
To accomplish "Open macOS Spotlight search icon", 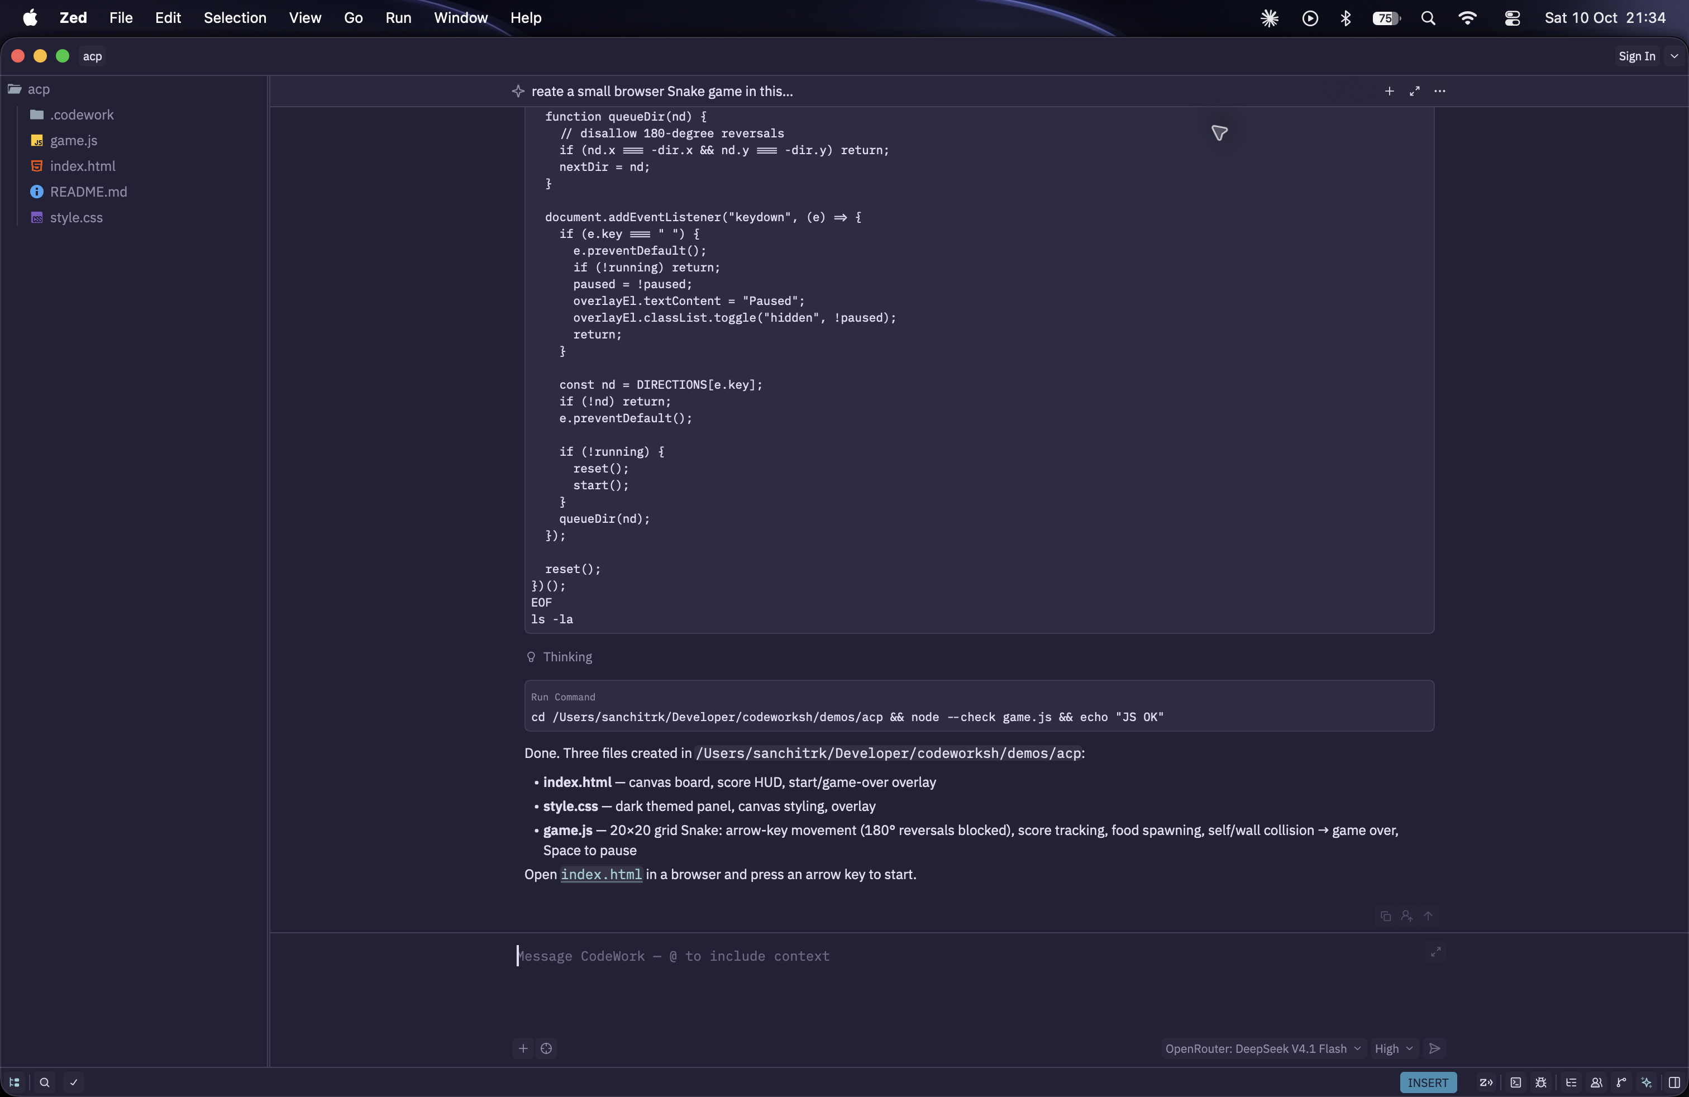I will pyautogui.click(x=1428, y=18).
